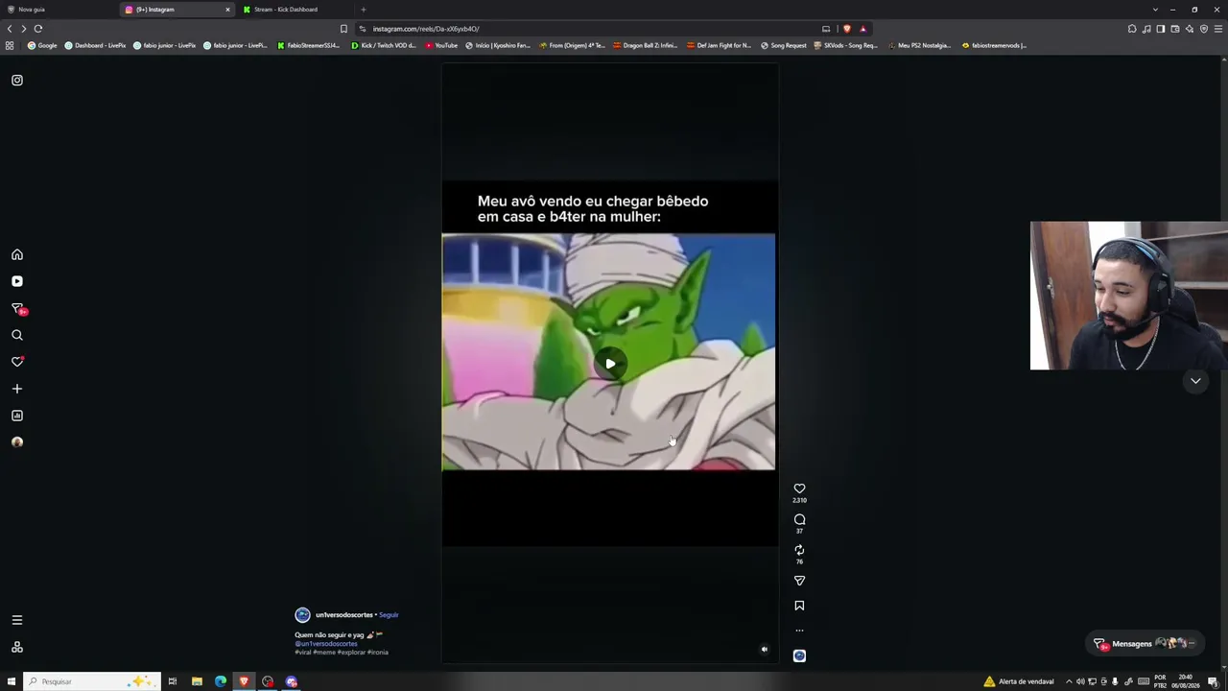
Task: Open Task View on the taskbar
Action: (x=173, y=681)
